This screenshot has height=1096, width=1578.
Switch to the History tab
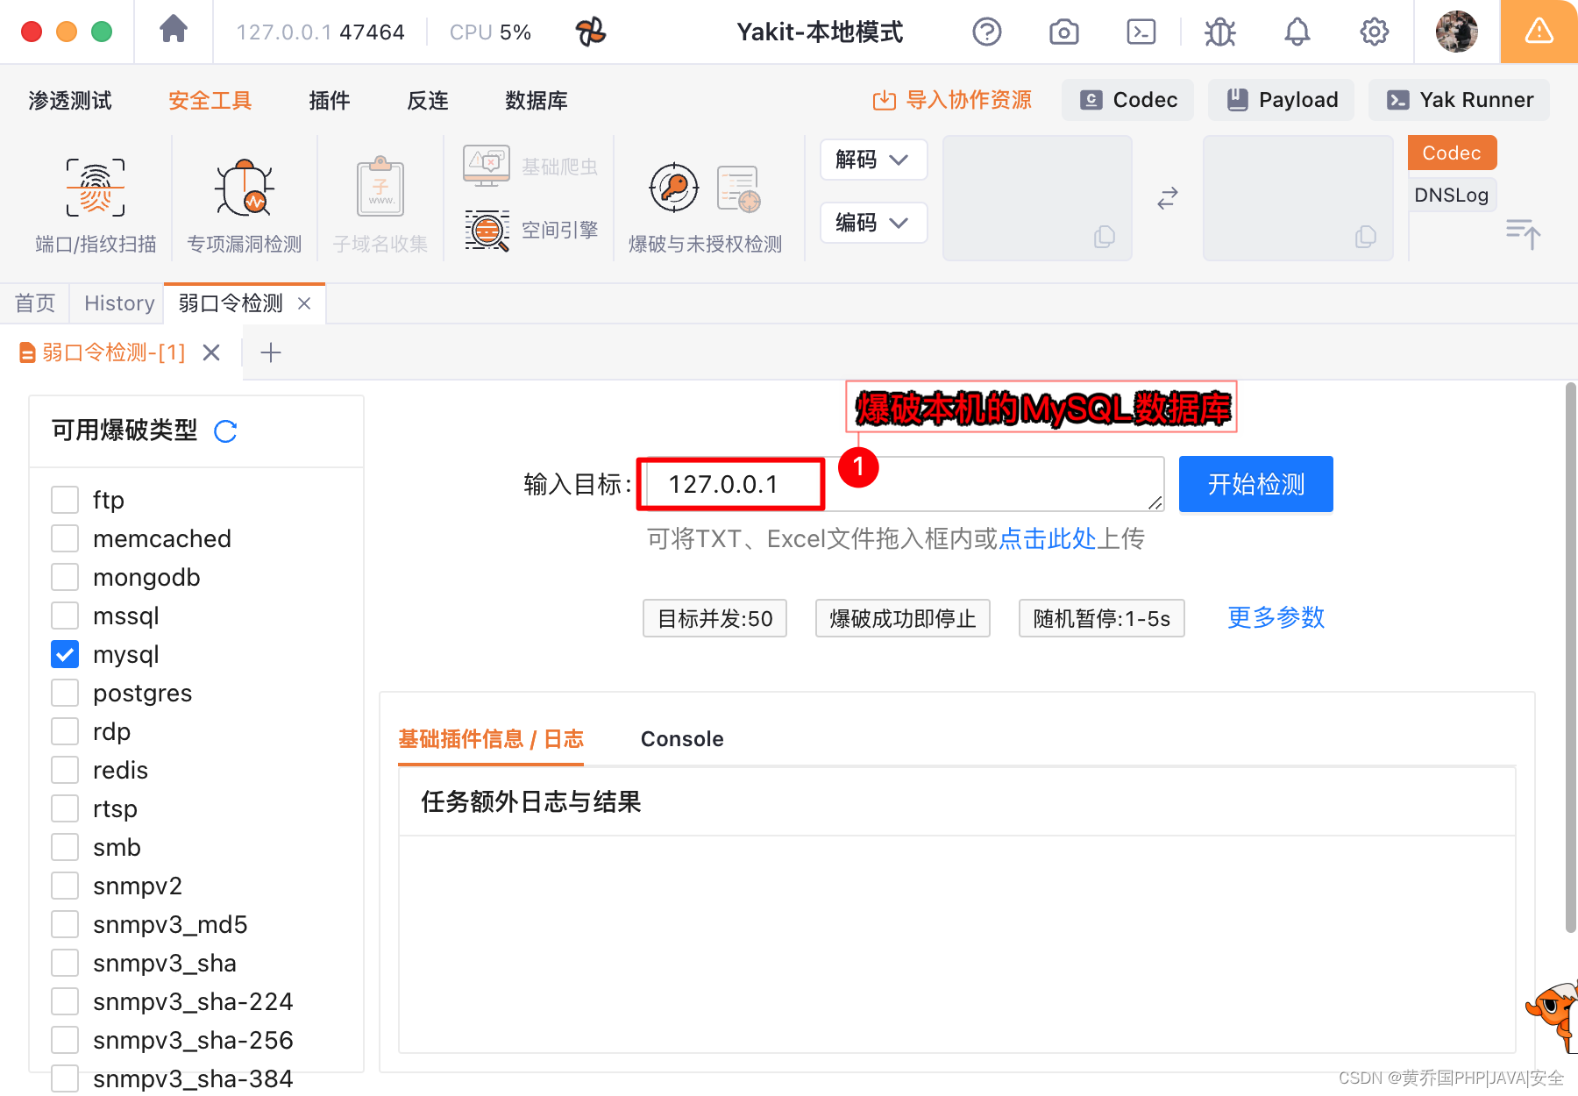(x=119, y=303)
